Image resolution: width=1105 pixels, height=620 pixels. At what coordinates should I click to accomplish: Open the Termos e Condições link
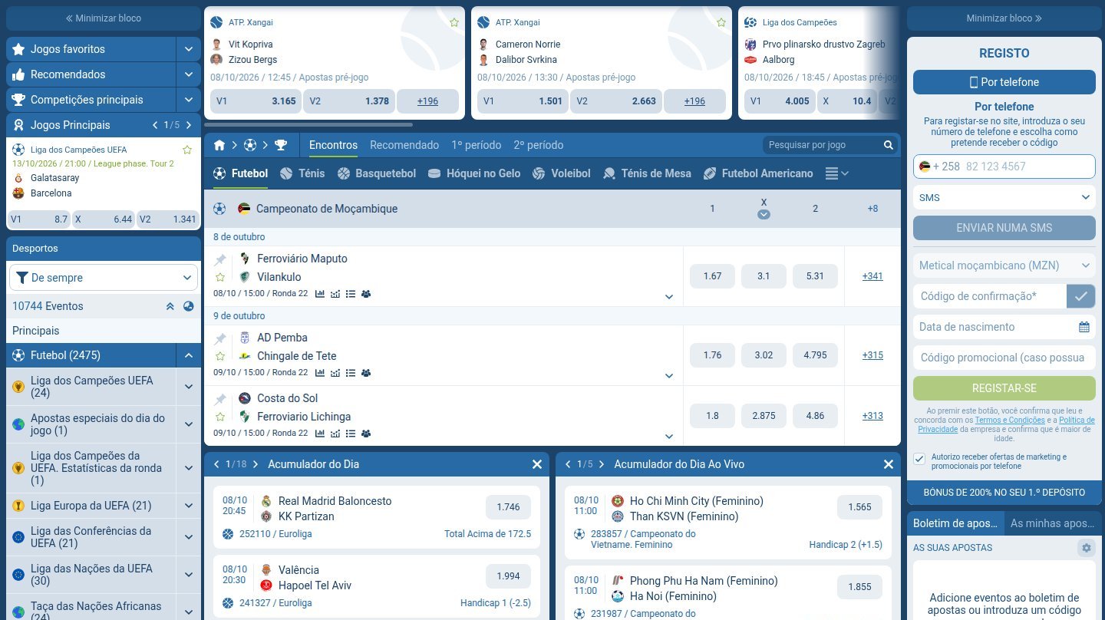(1010, 420)
